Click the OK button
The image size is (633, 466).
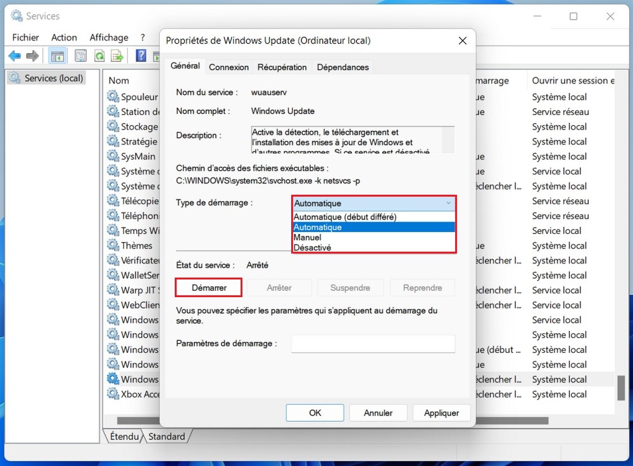pyautogui.click(x=315, y=413)
